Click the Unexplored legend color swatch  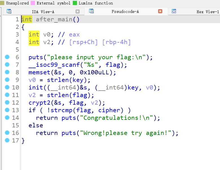2,3
